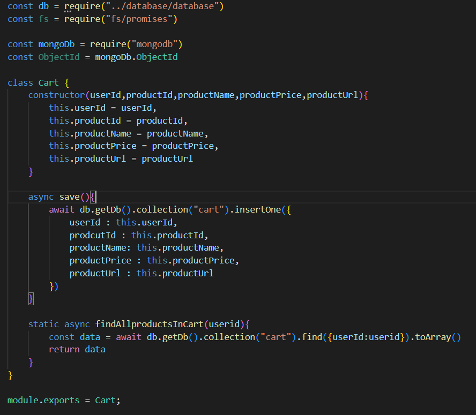Image resolution: width=476 pixels, height=415 pixels.
Task: Click the 'productUrl : this.productUrl' line
Action: coord(142,273)
